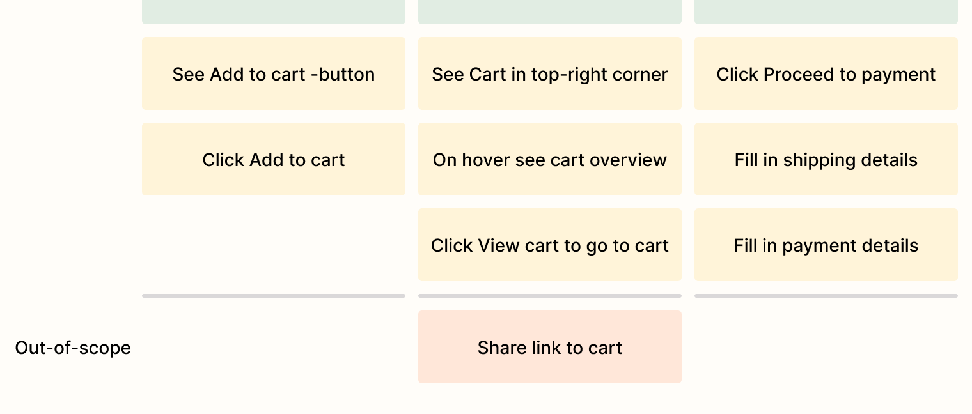Open the Click Proceed to payment card

tap(826, 73)
